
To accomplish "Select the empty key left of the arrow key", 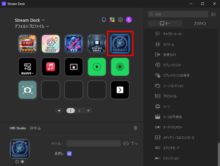I will pyautogui.click(x=97, y=90).
